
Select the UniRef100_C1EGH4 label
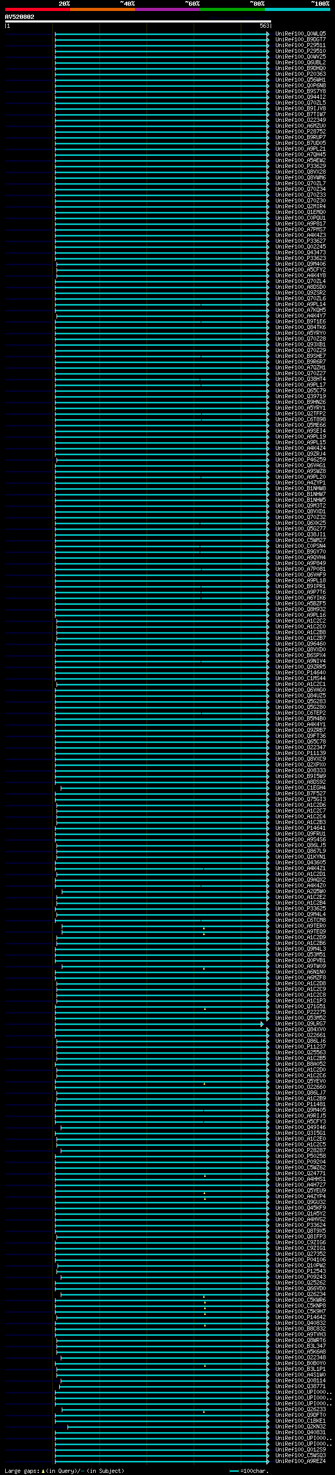(x=300, y=788)
